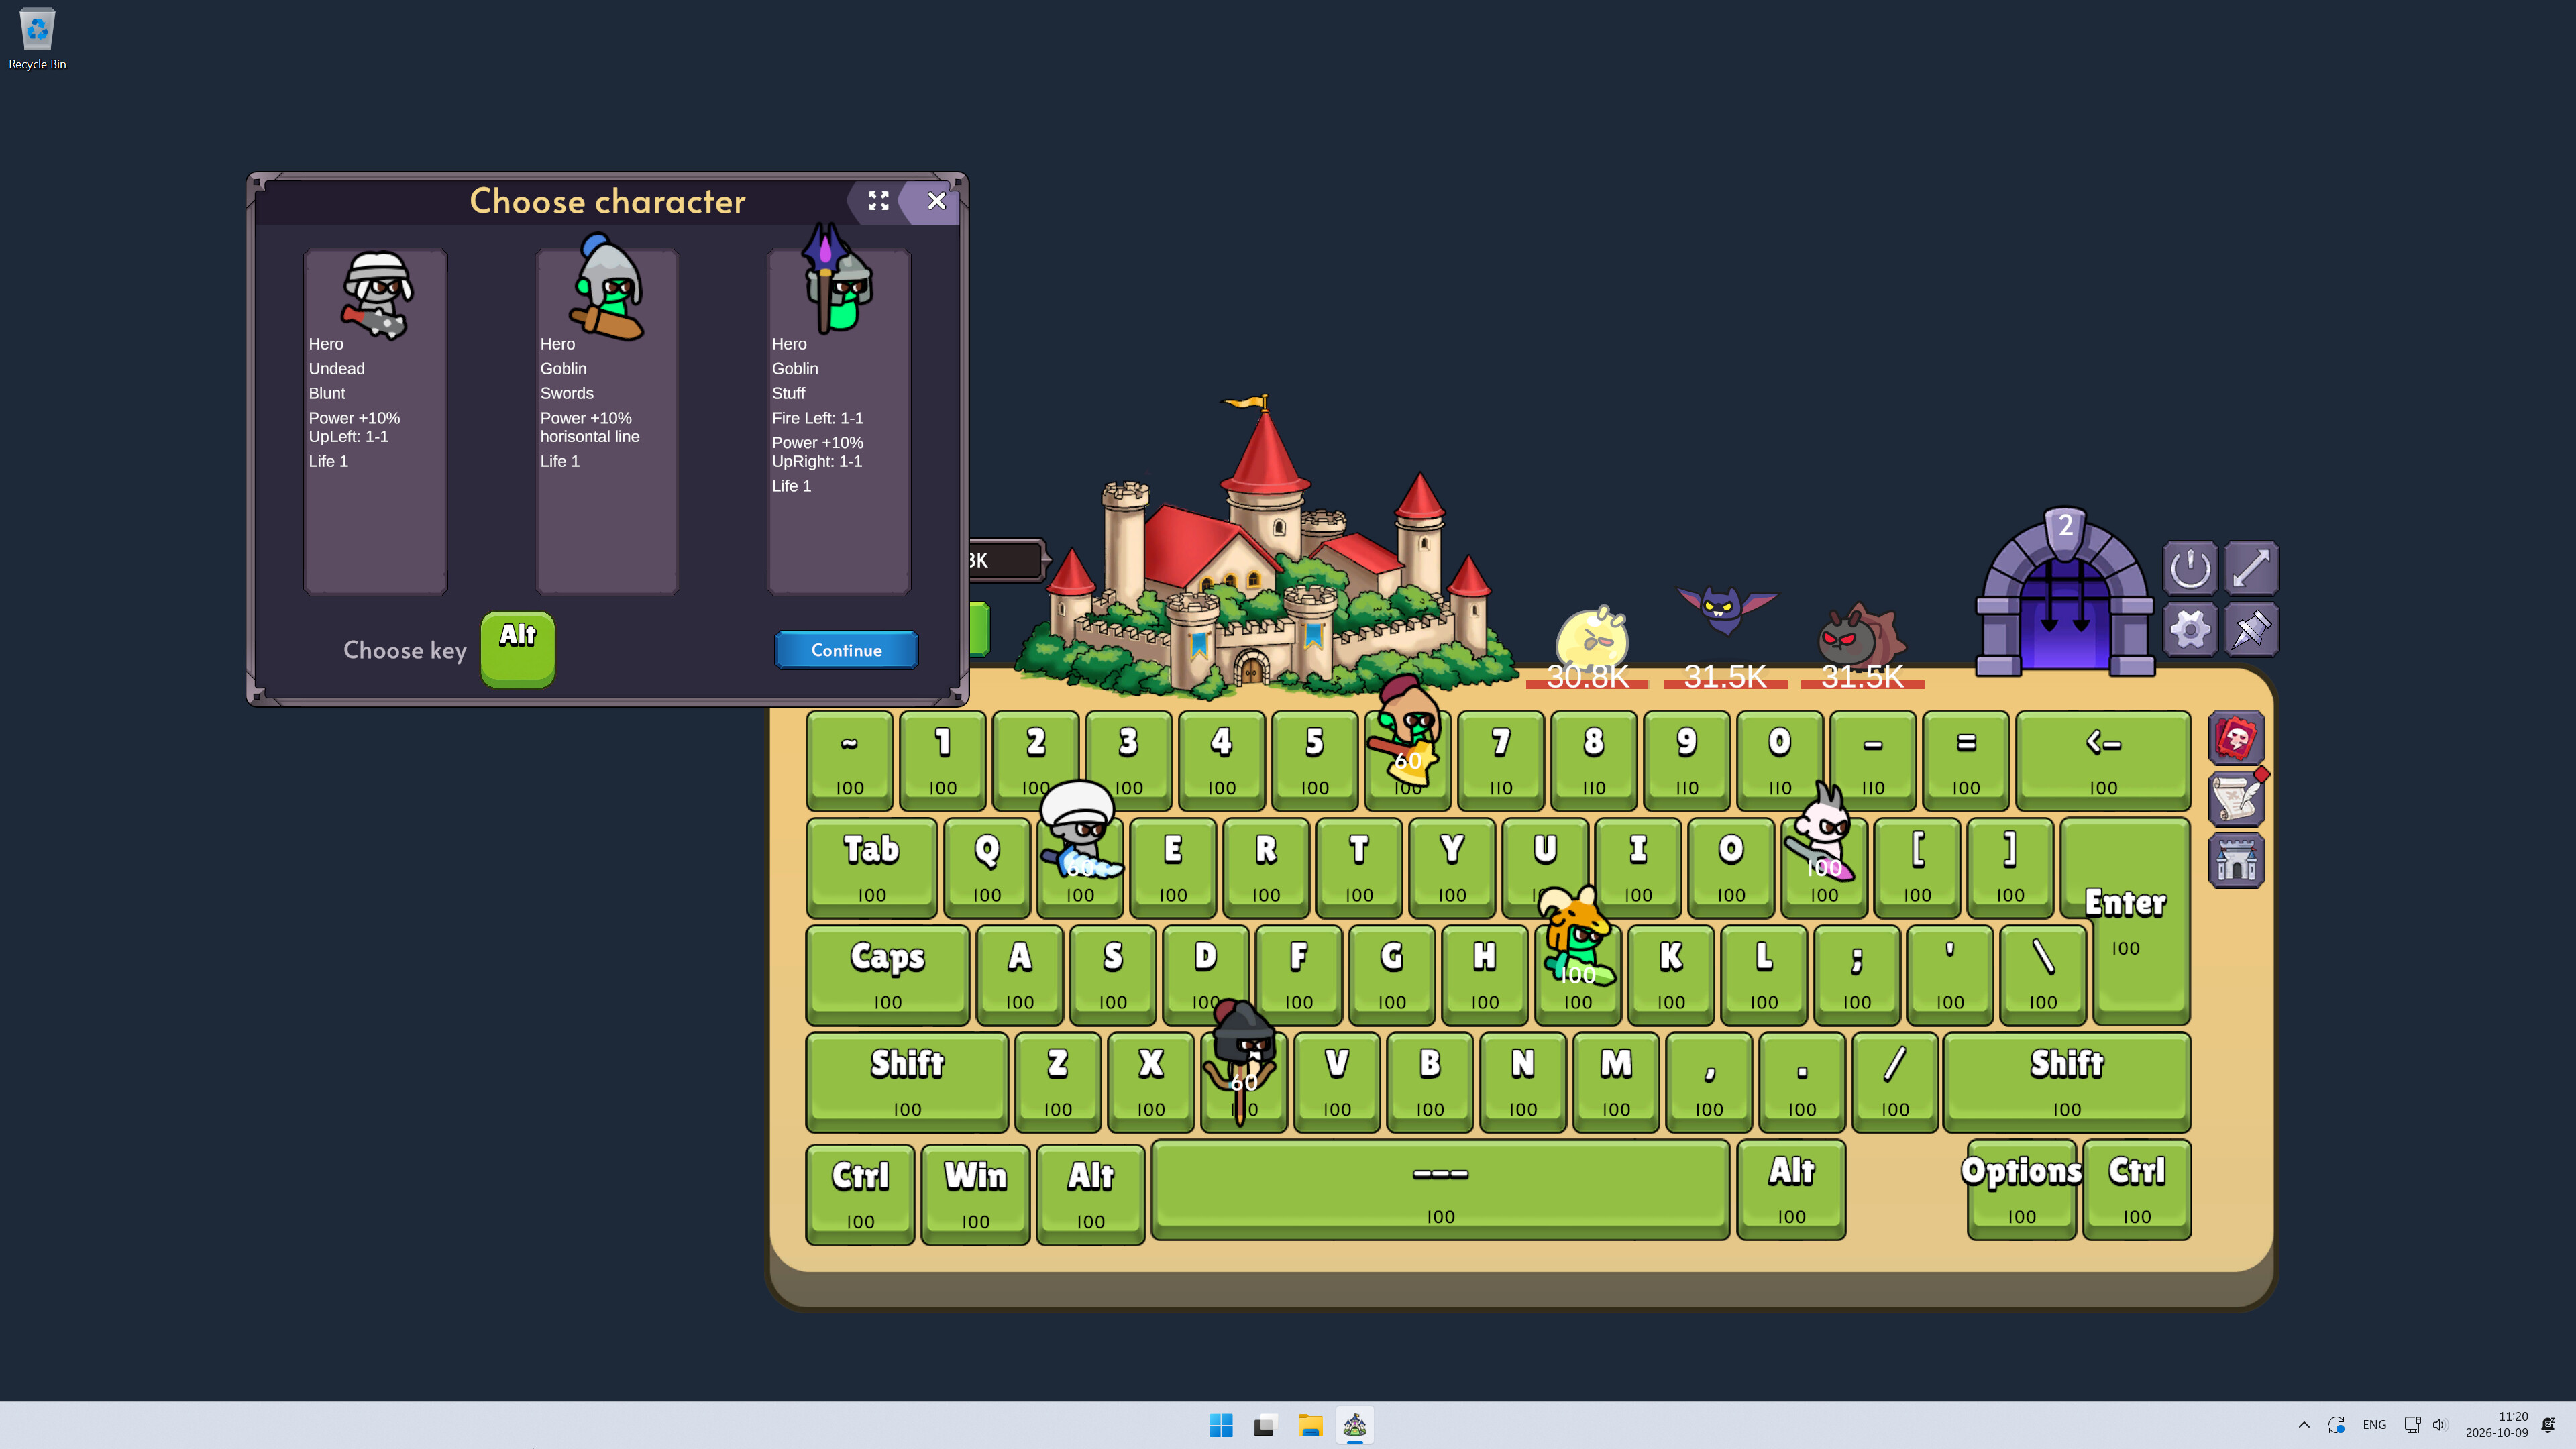
Task: Open the quest scroll icon
Action: [2236, 798]
